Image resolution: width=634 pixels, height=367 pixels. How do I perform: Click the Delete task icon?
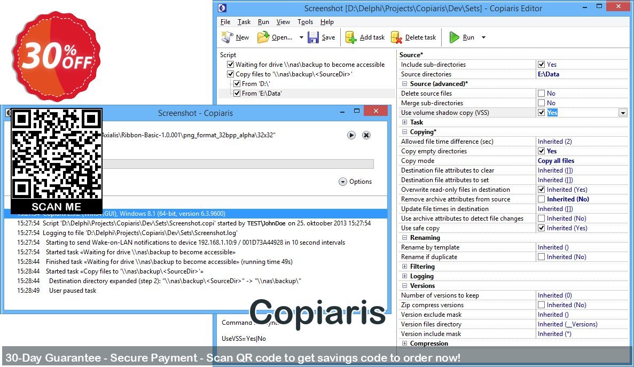[397, 37]
